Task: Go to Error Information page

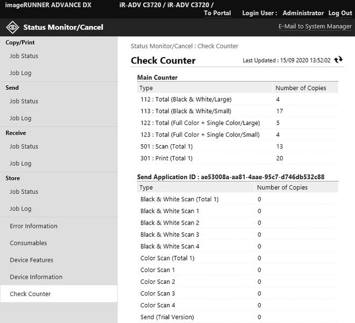Action: tap(33, 226)
